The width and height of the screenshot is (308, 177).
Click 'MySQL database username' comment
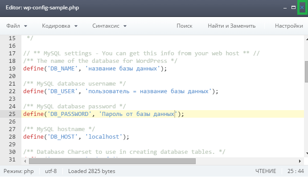click(74, 84)
